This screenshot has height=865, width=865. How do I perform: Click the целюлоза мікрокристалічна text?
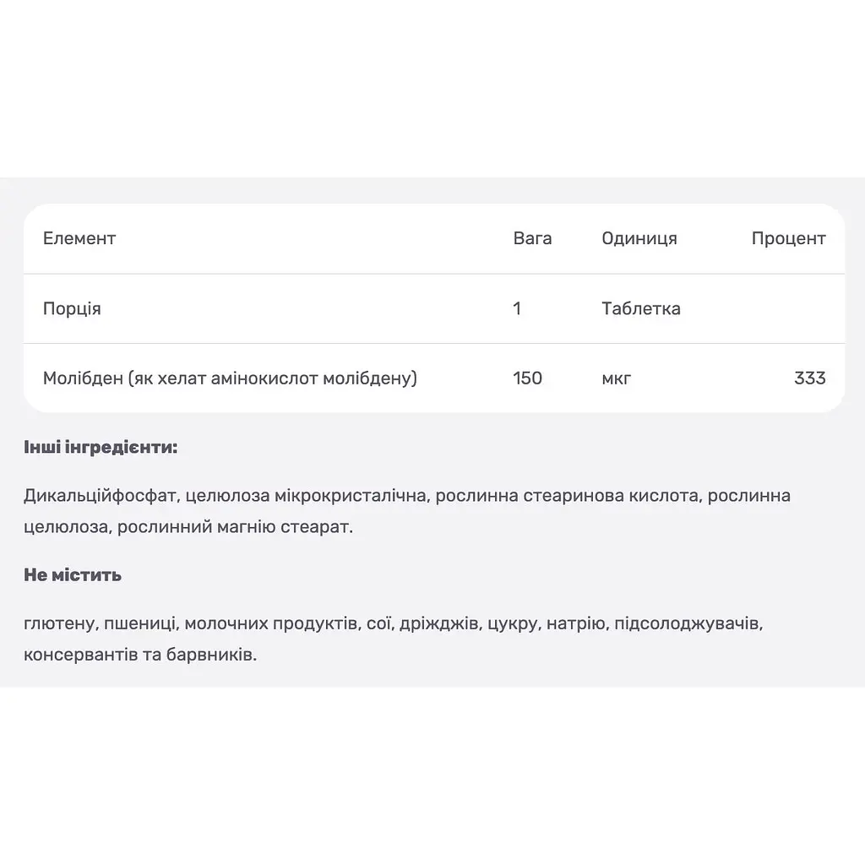coord(306,496)
